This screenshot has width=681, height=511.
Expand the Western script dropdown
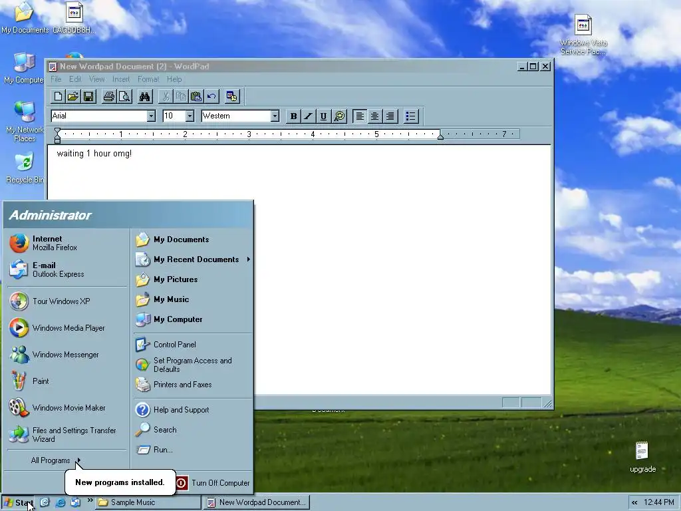pyautogui.click(x=275, y=116)
